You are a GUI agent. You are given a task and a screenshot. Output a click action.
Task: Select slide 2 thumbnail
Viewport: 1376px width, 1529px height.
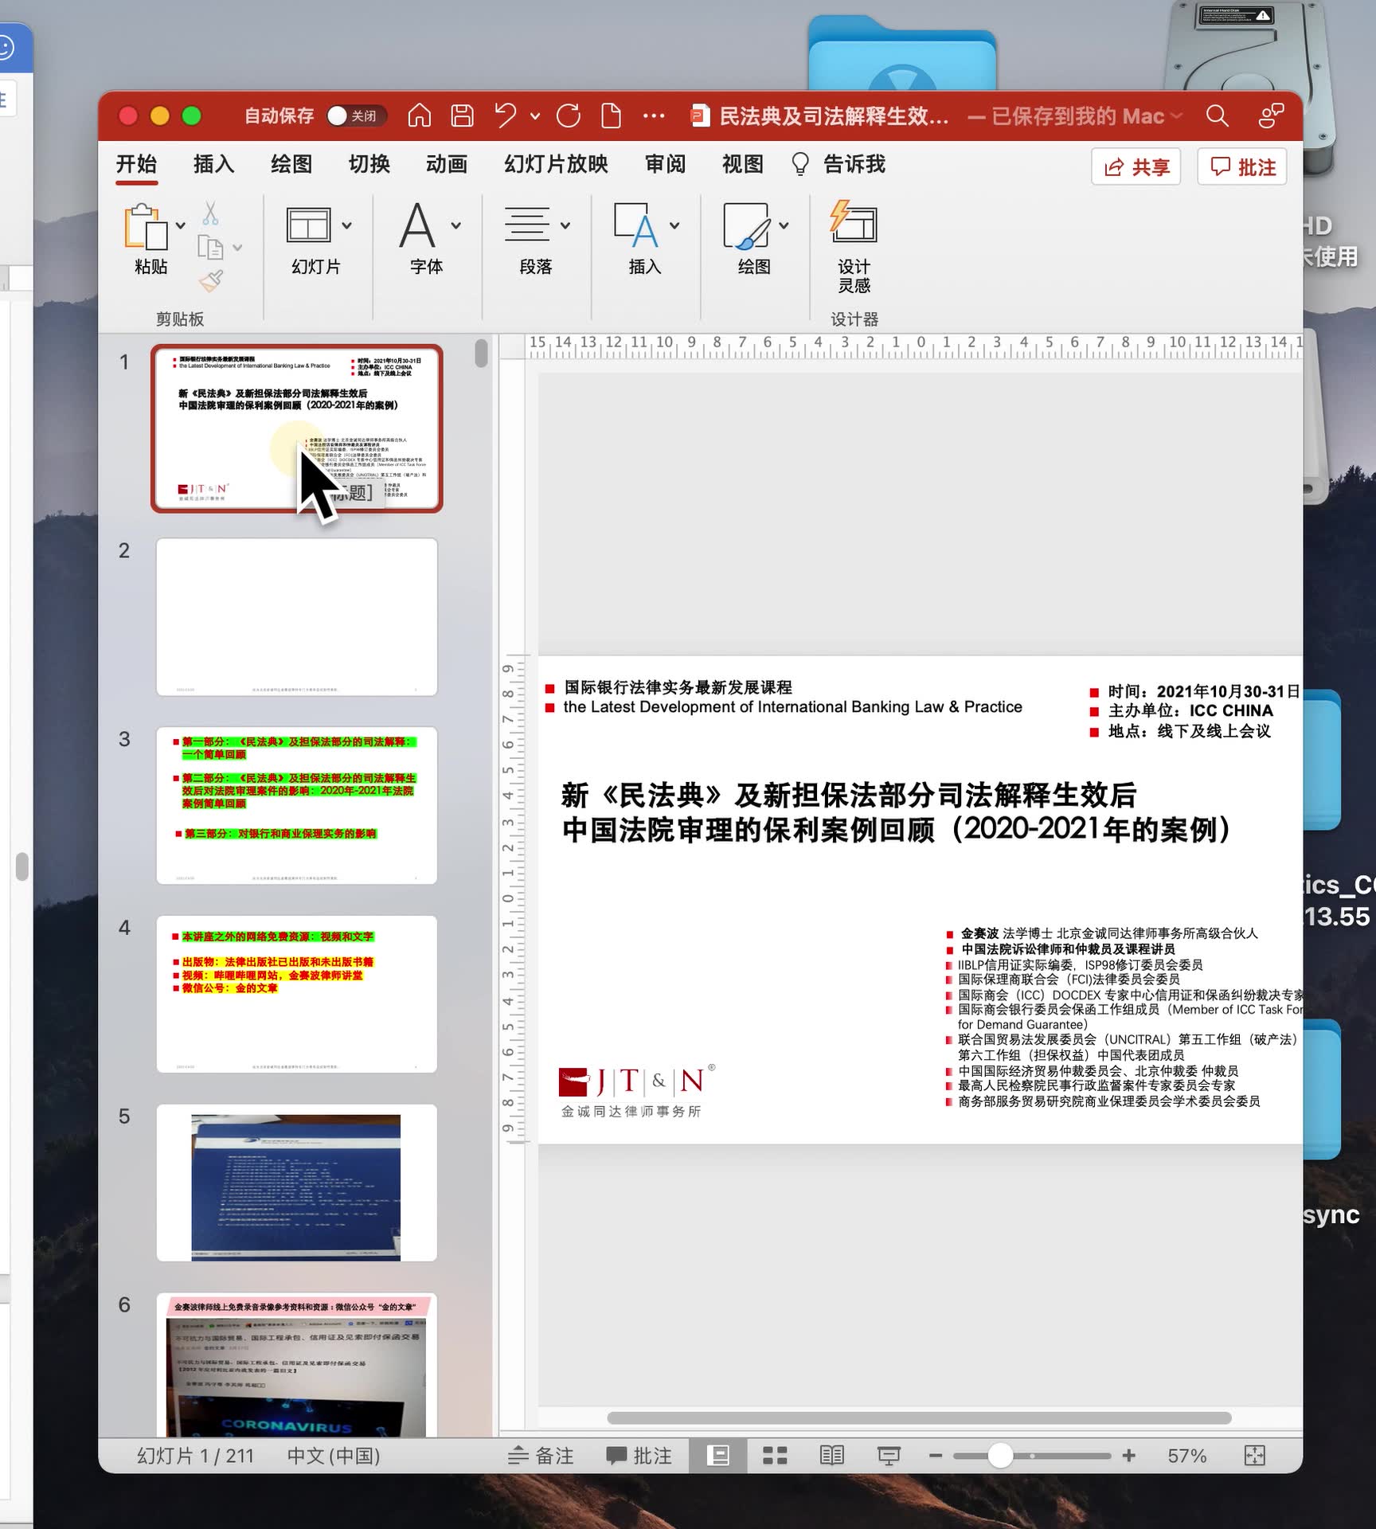[297, 617]
